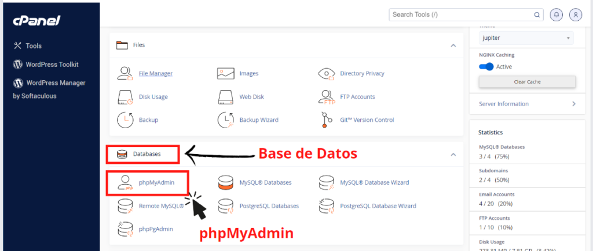The width and height of the screenshot is (593, 251).
Task: Open the Backup clock icon
Action: click(x=125, y=120)
